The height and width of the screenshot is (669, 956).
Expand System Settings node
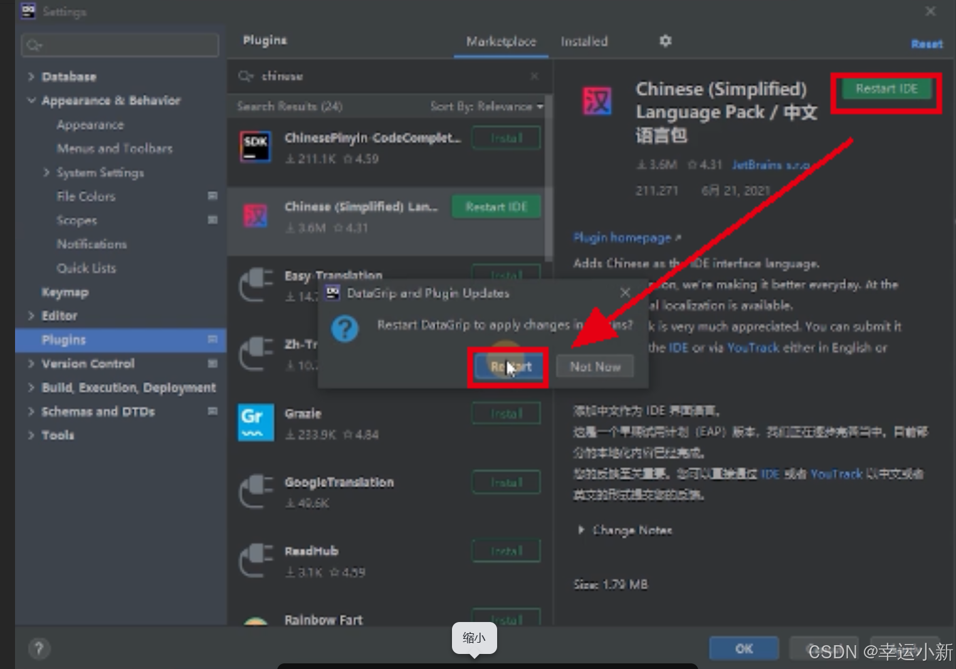tap(46, 172)
